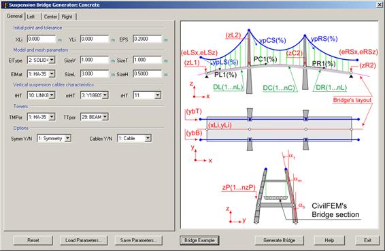Click the YLi input field
This screenshot has width=385, height=251.
[95, 39]
